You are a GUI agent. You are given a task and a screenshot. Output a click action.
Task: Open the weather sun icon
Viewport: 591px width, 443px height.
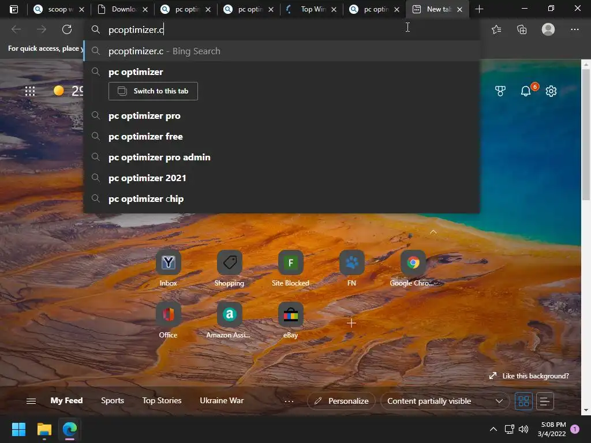(58, 91)
